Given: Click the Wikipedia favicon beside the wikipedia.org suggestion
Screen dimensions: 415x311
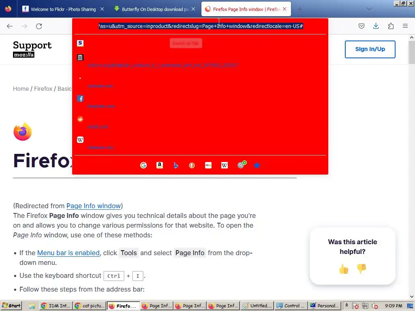Looking at the screenshot, I should (80, 140).
